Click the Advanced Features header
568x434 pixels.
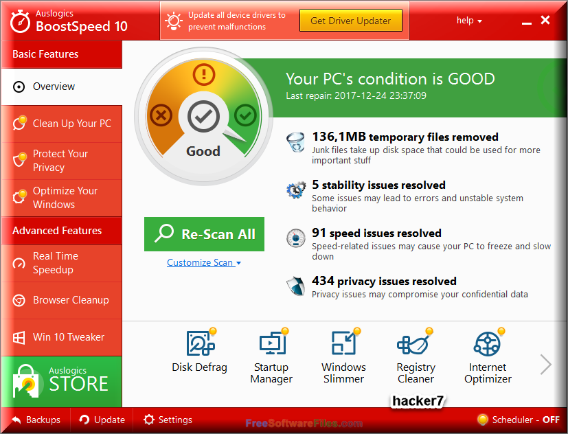[x=62, y=231]
